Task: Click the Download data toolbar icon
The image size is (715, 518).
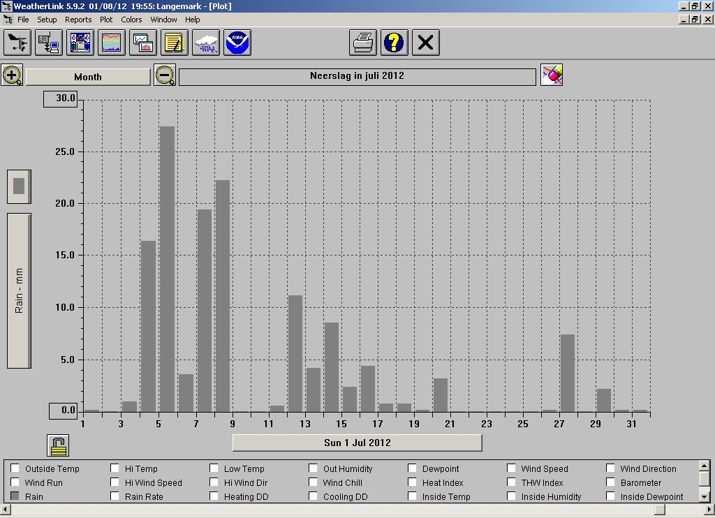Action: tap(49, 43)
